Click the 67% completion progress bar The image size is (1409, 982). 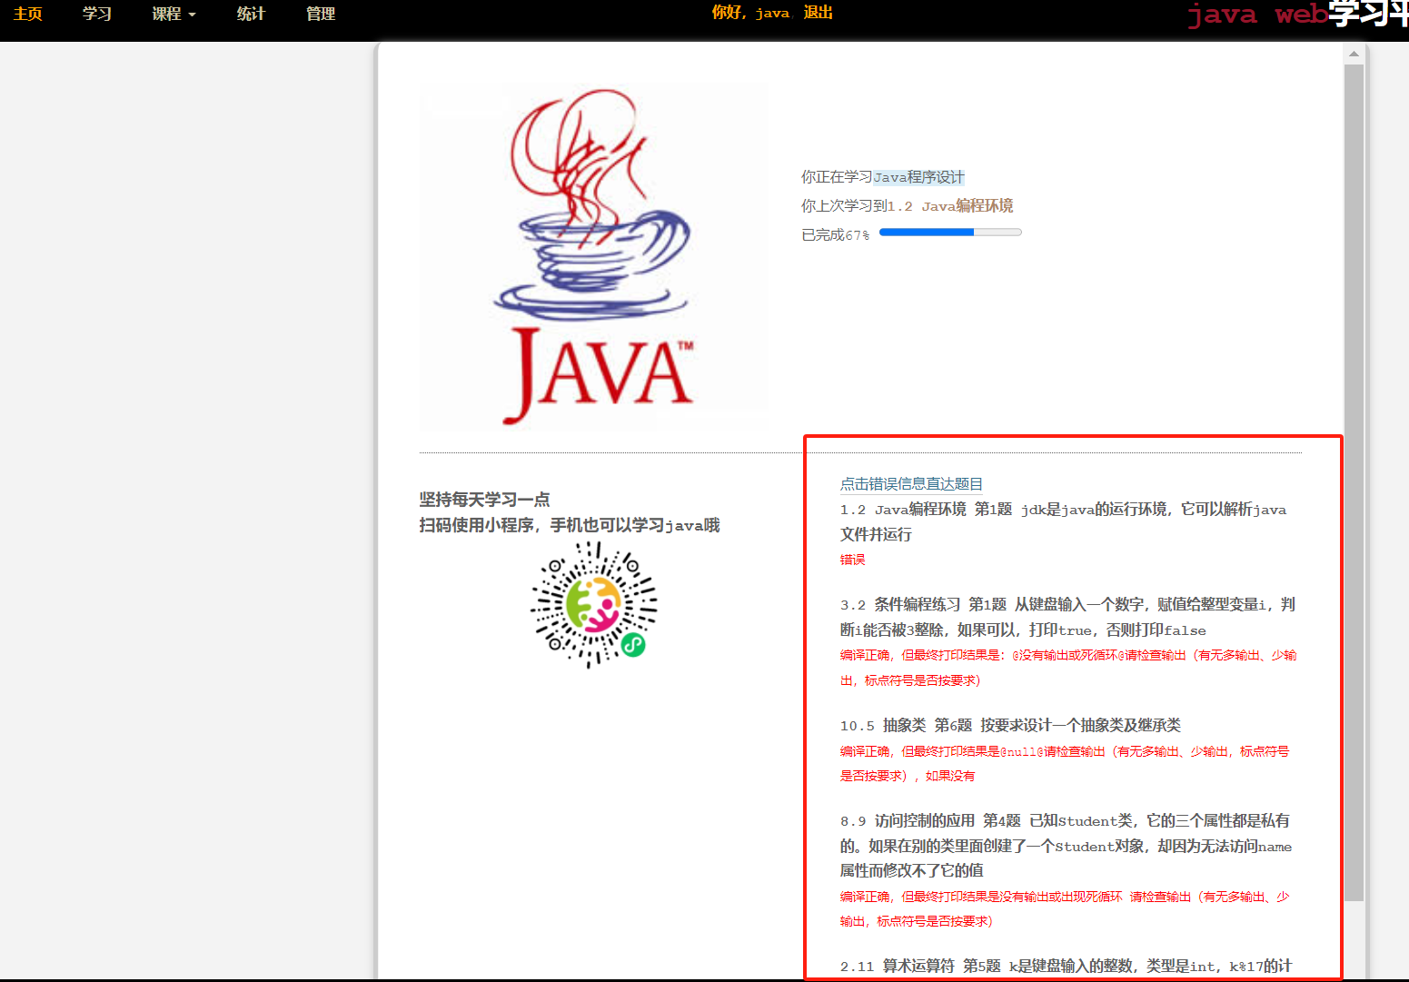coord(950,233)
